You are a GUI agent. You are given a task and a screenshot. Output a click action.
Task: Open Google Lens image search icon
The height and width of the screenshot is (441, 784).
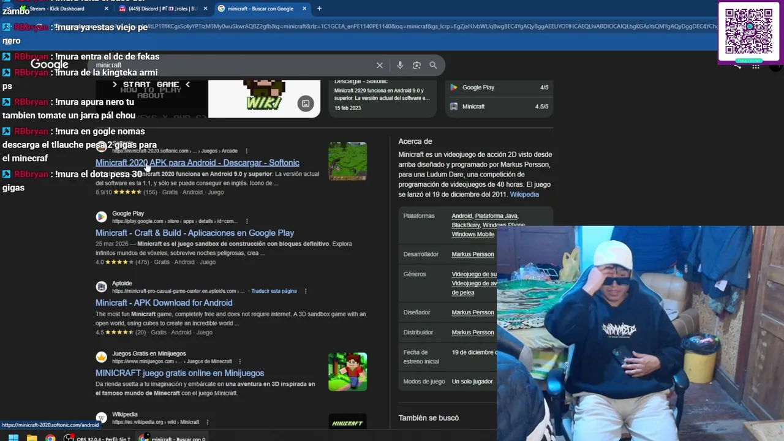pos(417,66)
